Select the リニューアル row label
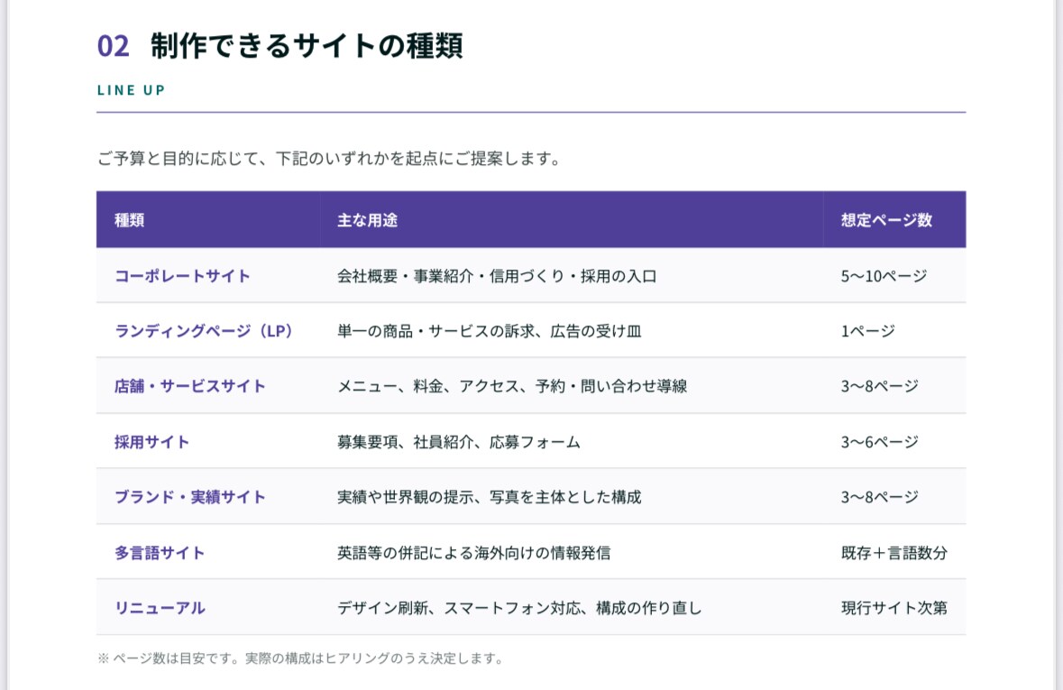The image size is (1063, 690). [160, 608]
